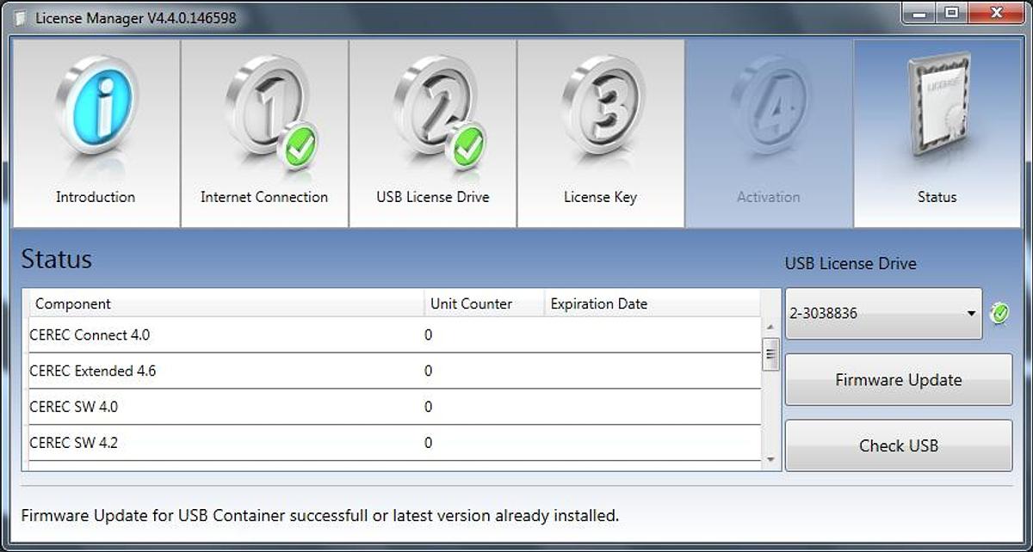Image resolution: width=1033 pixels, height=552 pixels.
Task: Click green refresh icon beside USB drive dropdown
Action: coord(999,313)
